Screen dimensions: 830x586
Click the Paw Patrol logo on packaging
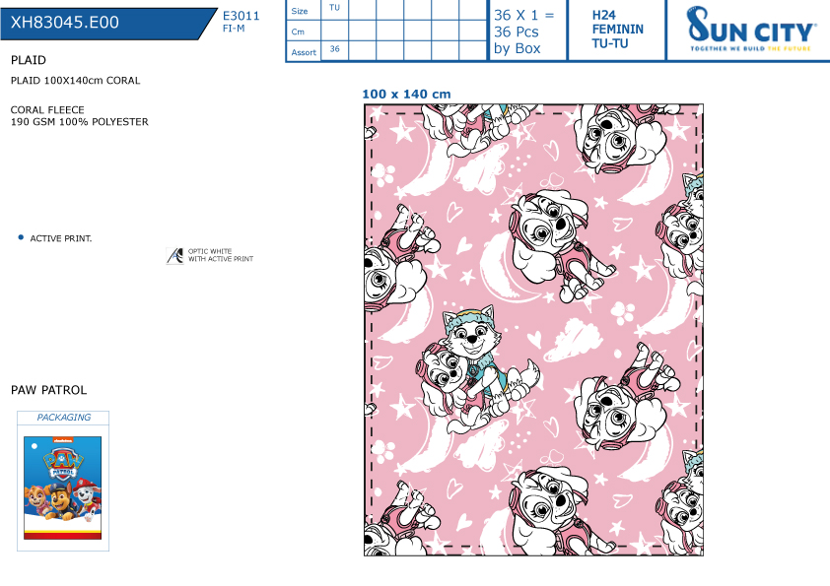coord(62,464)
